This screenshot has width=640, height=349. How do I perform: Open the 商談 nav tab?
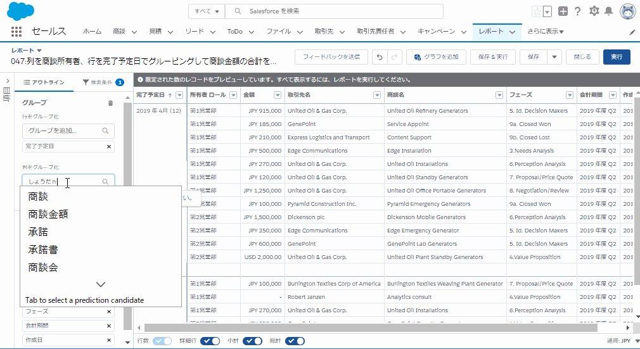[118, 32]
